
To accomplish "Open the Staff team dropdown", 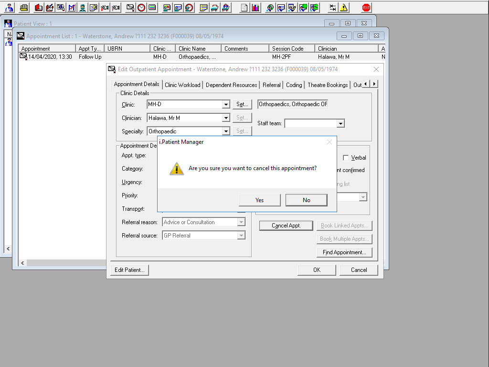I will (x=340, y=124).
